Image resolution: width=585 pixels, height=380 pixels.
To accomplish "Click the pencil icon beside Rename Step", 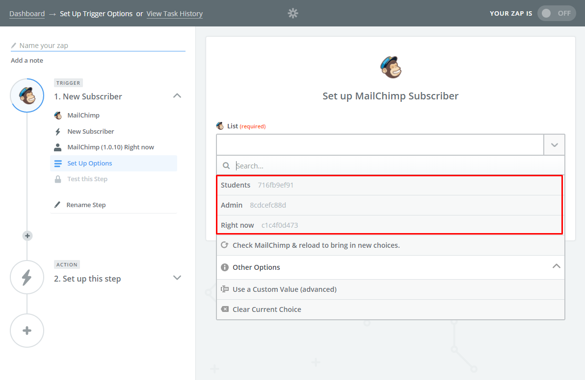I will (x=57, y=205).
